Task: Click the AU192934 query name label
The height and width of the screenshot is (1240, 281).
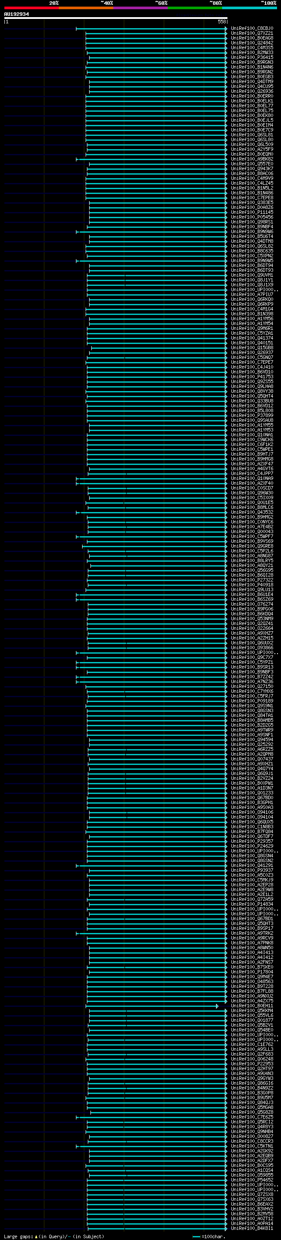Action: (16, 14)
